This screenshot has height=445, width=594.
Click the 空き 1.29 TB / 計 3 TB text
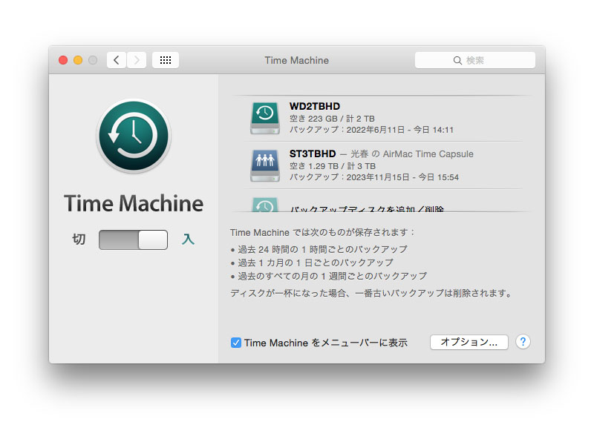(332, 166)
